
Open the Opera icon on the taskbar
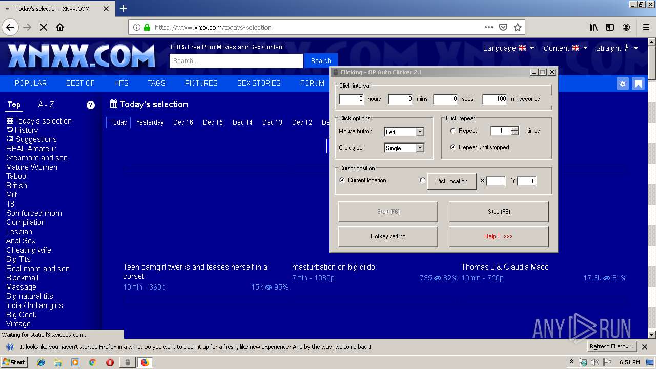[x=110, y=362]
